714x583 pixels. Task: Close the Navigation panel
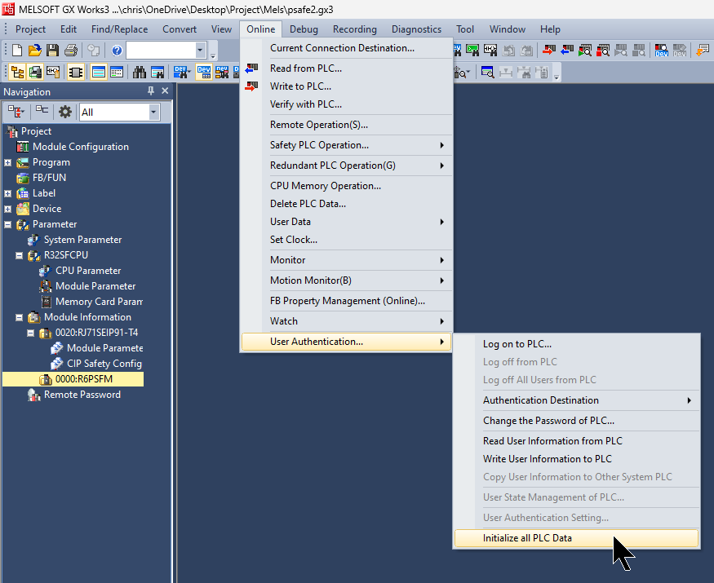point(165,91)
